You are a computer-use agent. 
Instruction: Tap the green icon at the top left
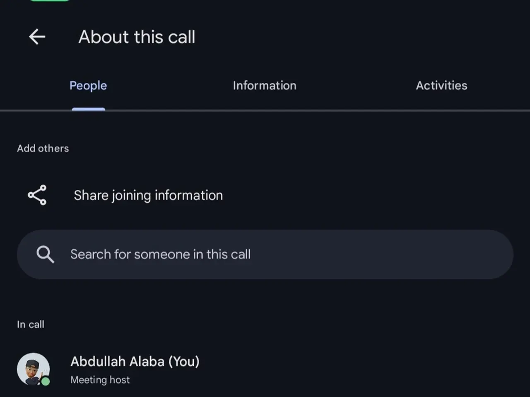tap(50, 2)
